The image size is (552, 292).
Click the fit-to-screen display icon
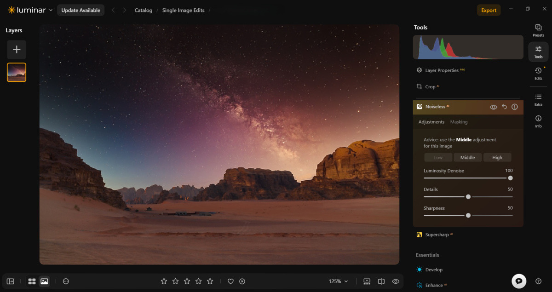pos(367,281)
